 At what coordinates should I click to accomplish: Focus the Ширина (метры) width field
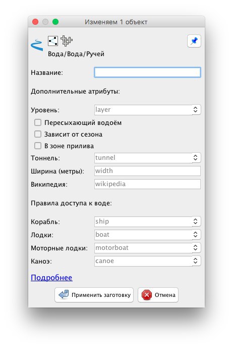click(x=147, y=171)
